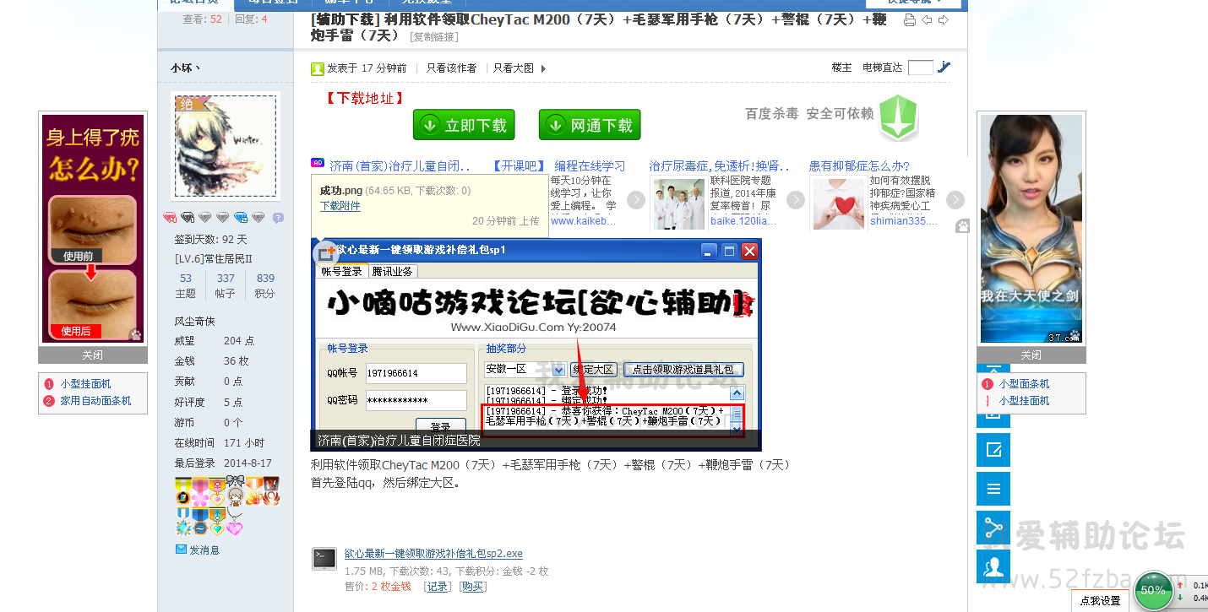Click the share sidebar icon

click(993, 528)
